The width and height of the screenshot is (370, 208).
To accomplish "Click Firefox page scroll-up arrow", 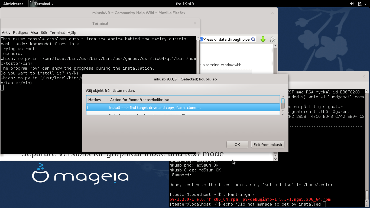I will click(x=275, y=46).
